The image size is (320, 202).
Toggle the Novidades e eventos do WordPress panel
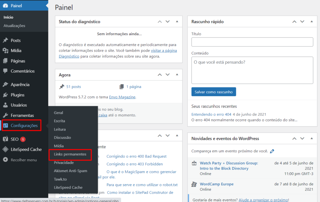(x=311, y=138)
